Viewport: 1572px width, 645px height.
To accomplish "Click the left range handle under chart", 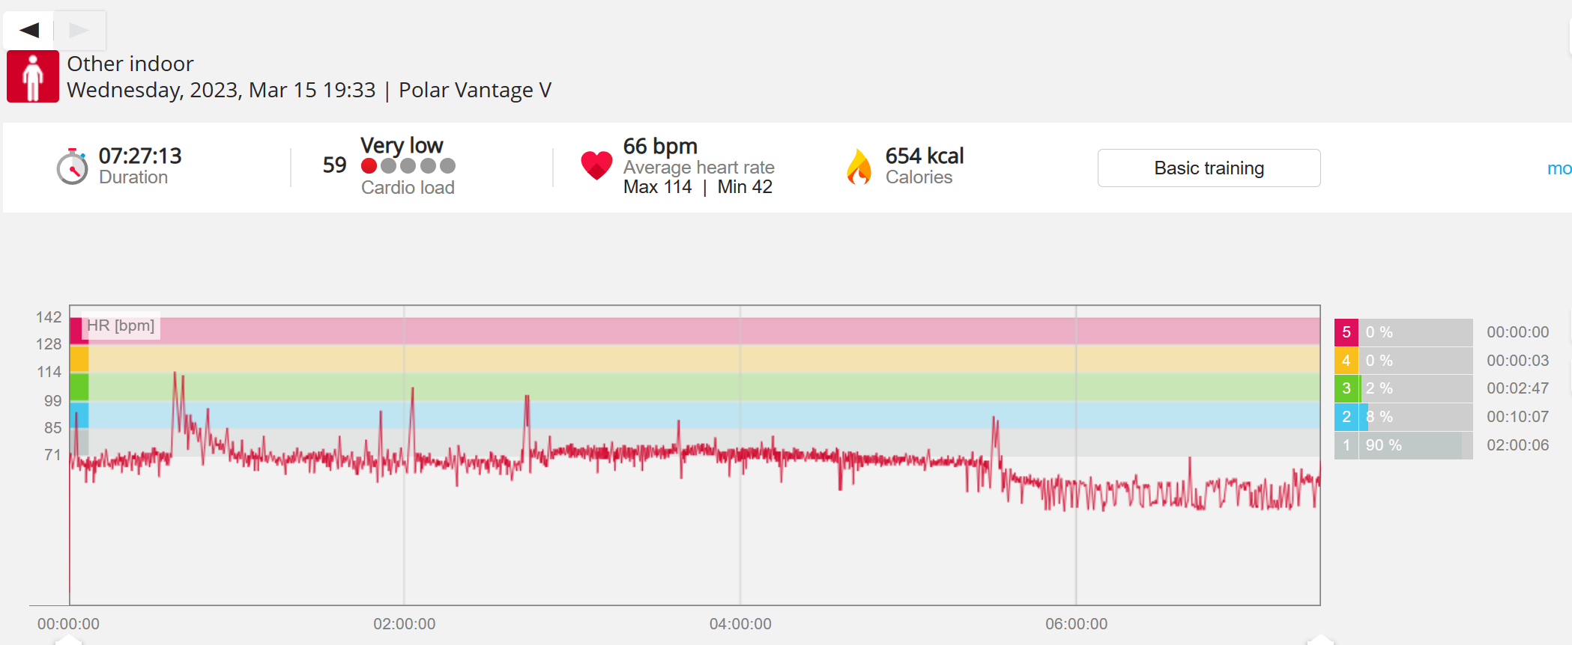I will tap(69, 640).
